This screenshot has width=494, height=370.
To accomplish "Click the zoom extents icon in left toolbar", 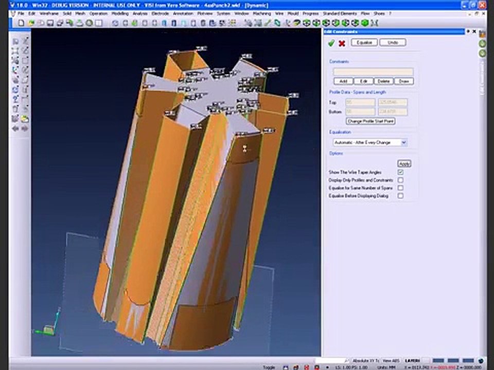I will (x=15, y=51).
